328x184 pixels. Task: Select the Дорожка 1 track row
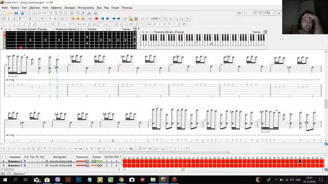point(60,162)
